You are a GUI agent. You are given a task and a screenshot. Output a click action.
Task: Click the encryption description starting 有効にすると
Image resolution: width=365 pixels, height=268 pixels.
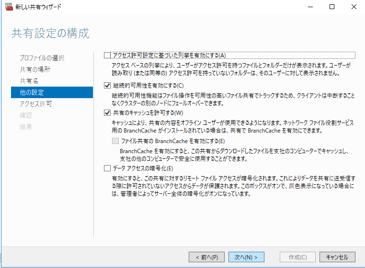(x=233, y=186)
